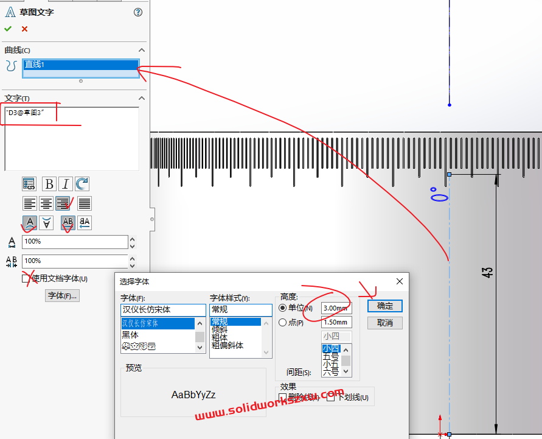Viewport: 542px width, 439px height.
Task: Toggle italic text formatting
Action: pyautogui.click(x=66, y=184)
